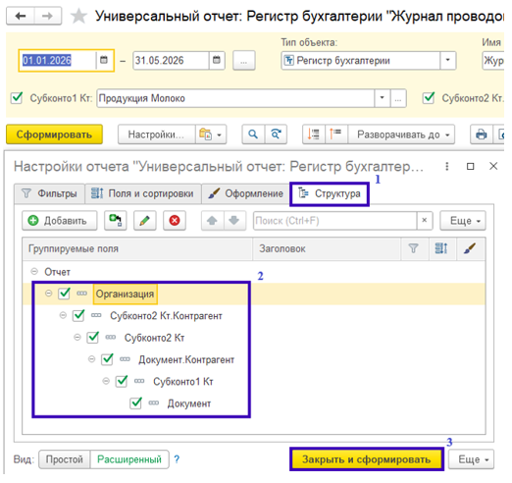Click the group fields icon beside Добавить
This screenshot has width=512, height=483.
tap(116, 221)
